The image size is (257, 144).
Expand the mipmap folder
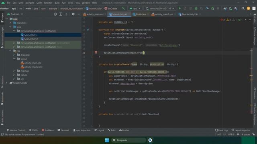point(14,71)
